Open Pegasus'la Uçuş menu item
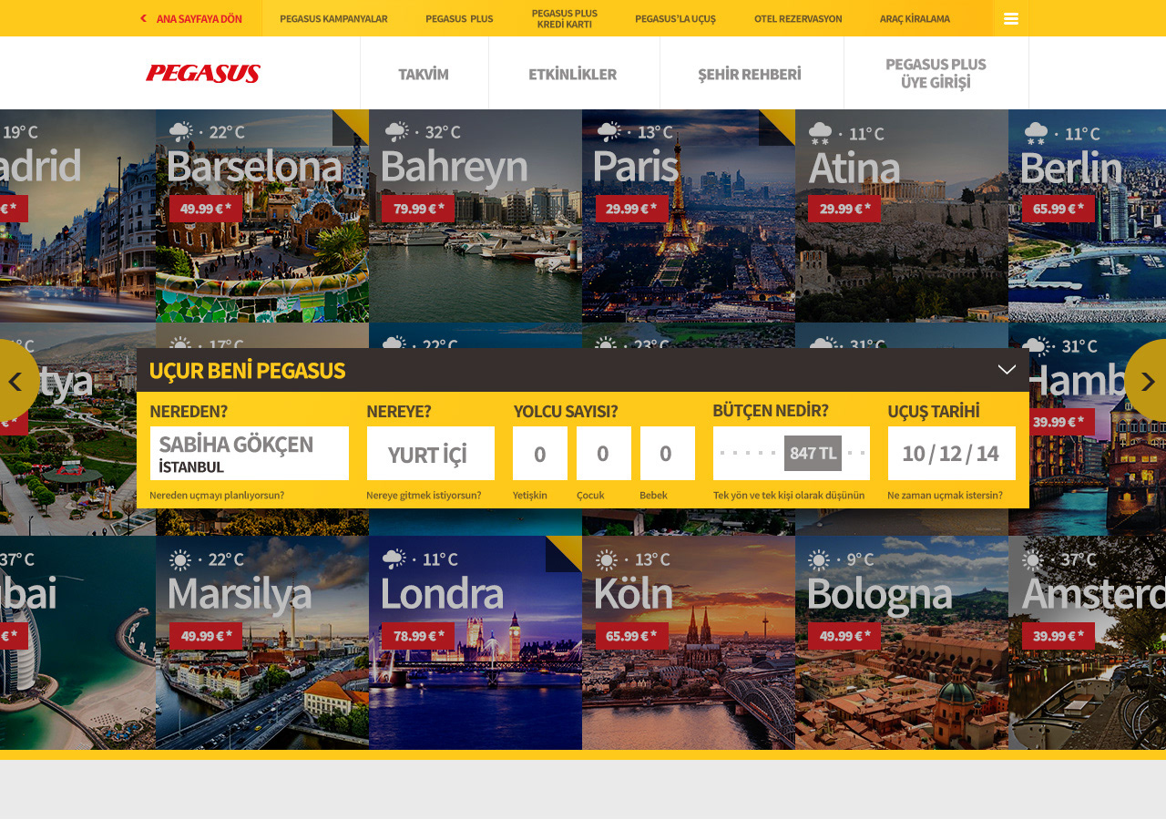This screenshot has height=820, width=1166. [x=675, y=18]
